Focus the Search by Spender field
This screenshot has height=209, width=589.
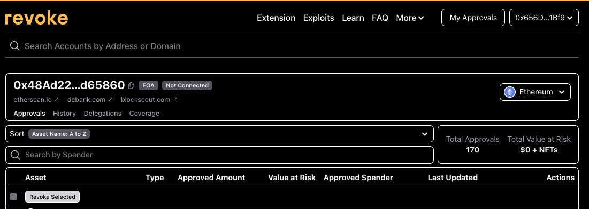tap(219, 155)
